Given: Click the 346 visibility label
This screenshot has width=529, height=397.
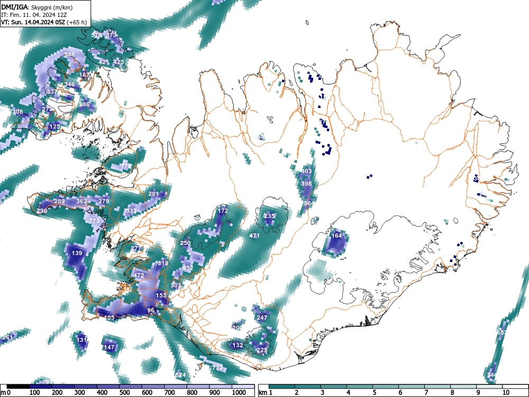Looking at the screenshot, I should pyautogui.click(x=69, y=84).
